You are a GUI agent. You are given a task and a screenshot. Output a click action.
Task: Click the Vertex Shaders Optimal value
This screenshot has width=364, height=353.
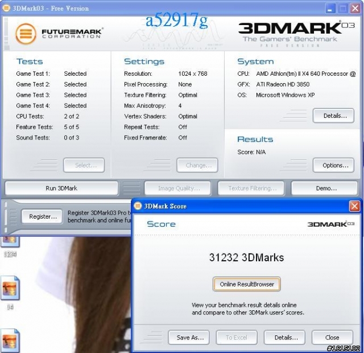pos(188,116)
